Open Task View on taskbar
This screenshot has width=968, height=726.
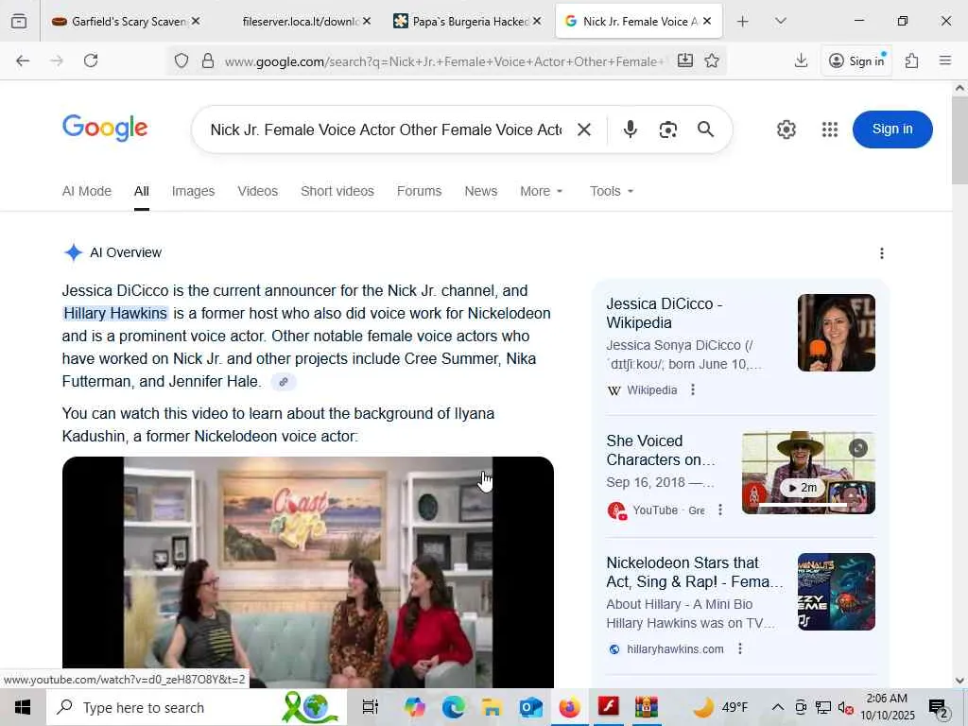tap(370, 707)
